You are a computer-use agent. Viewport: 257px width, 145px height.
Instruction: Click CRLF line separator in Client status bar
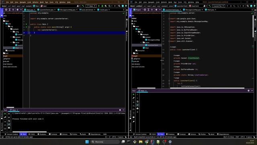[237, 137]
